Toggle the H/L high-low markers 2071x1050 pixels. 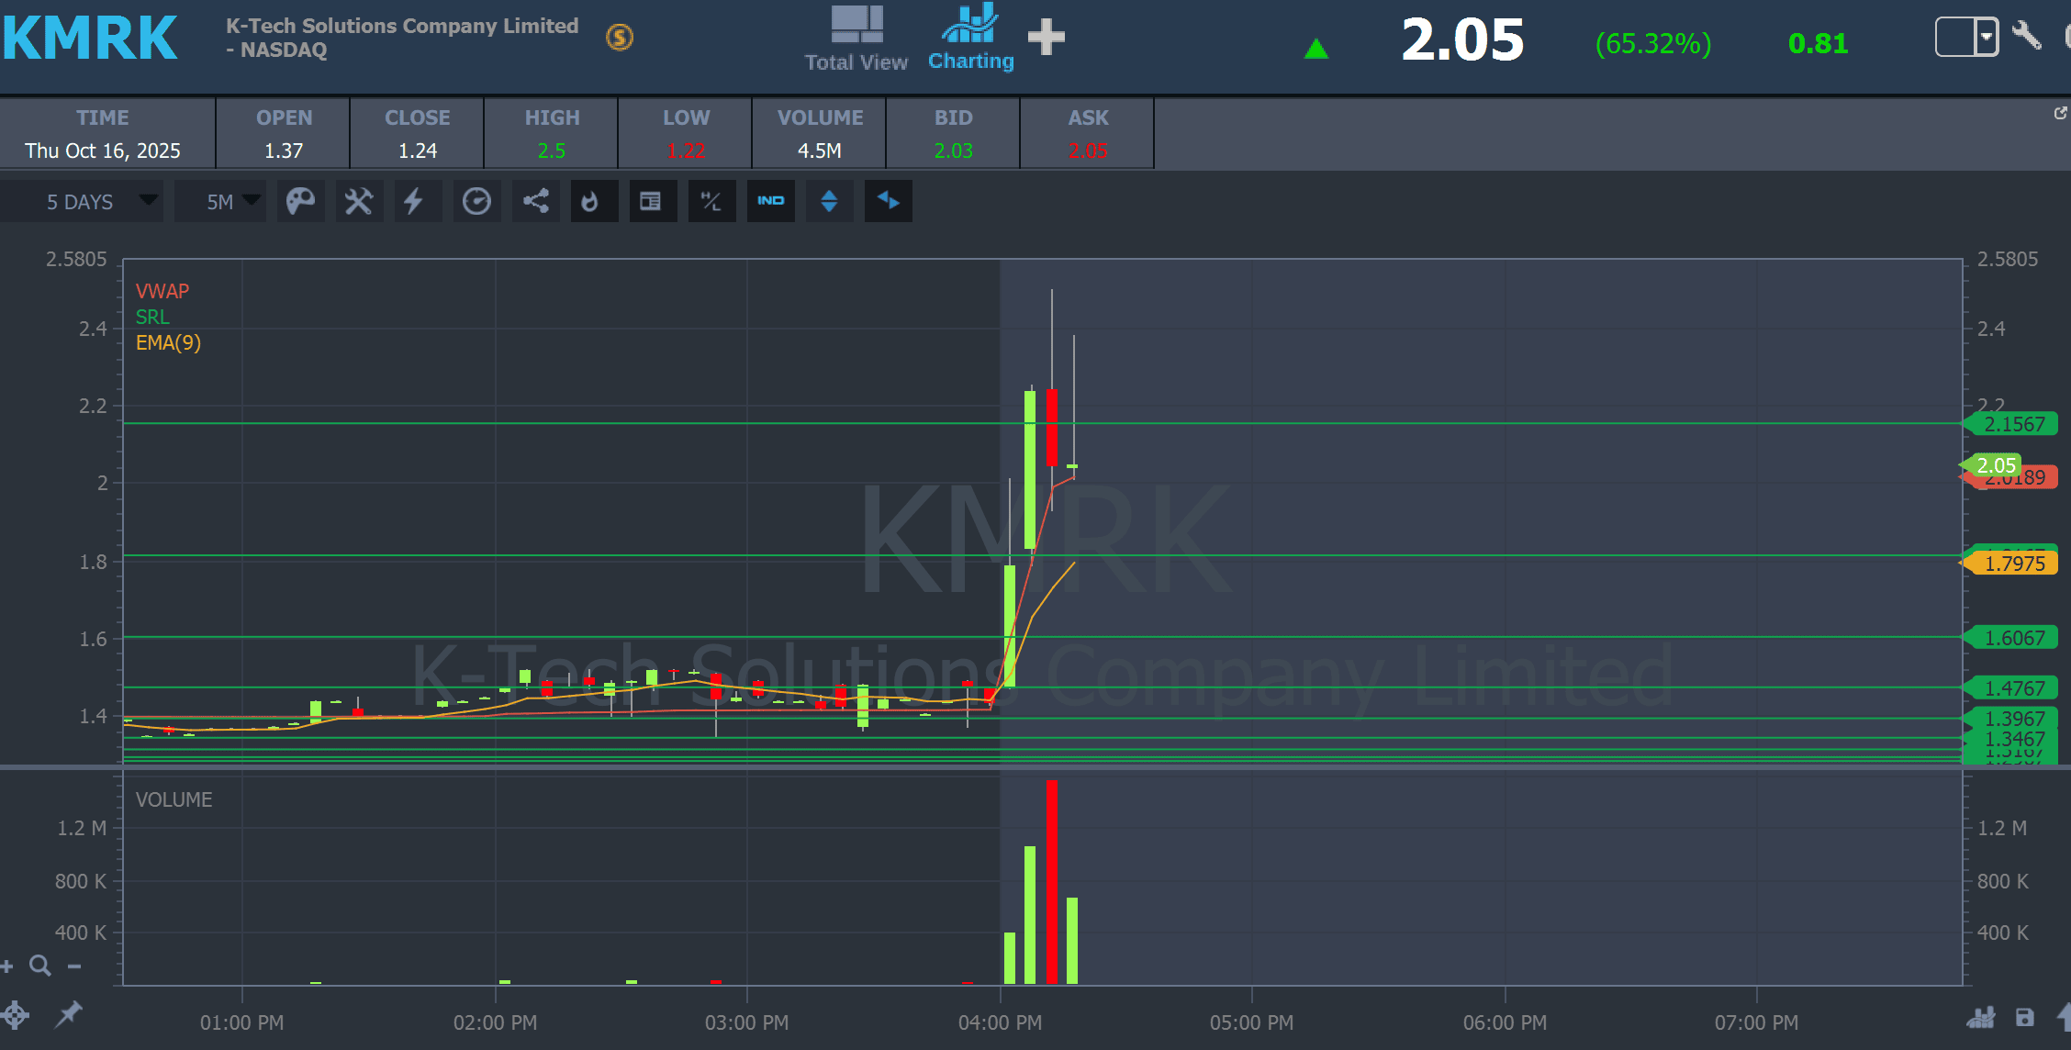tap(711, 201)
